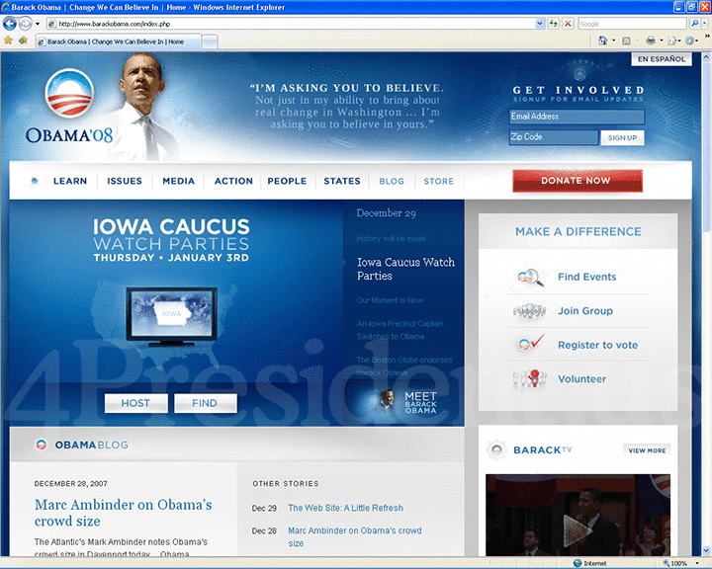Select the 'Iowa Caucus Watch Parties' feature item
Screen dimensions: 712x569
tap(405, 269)
